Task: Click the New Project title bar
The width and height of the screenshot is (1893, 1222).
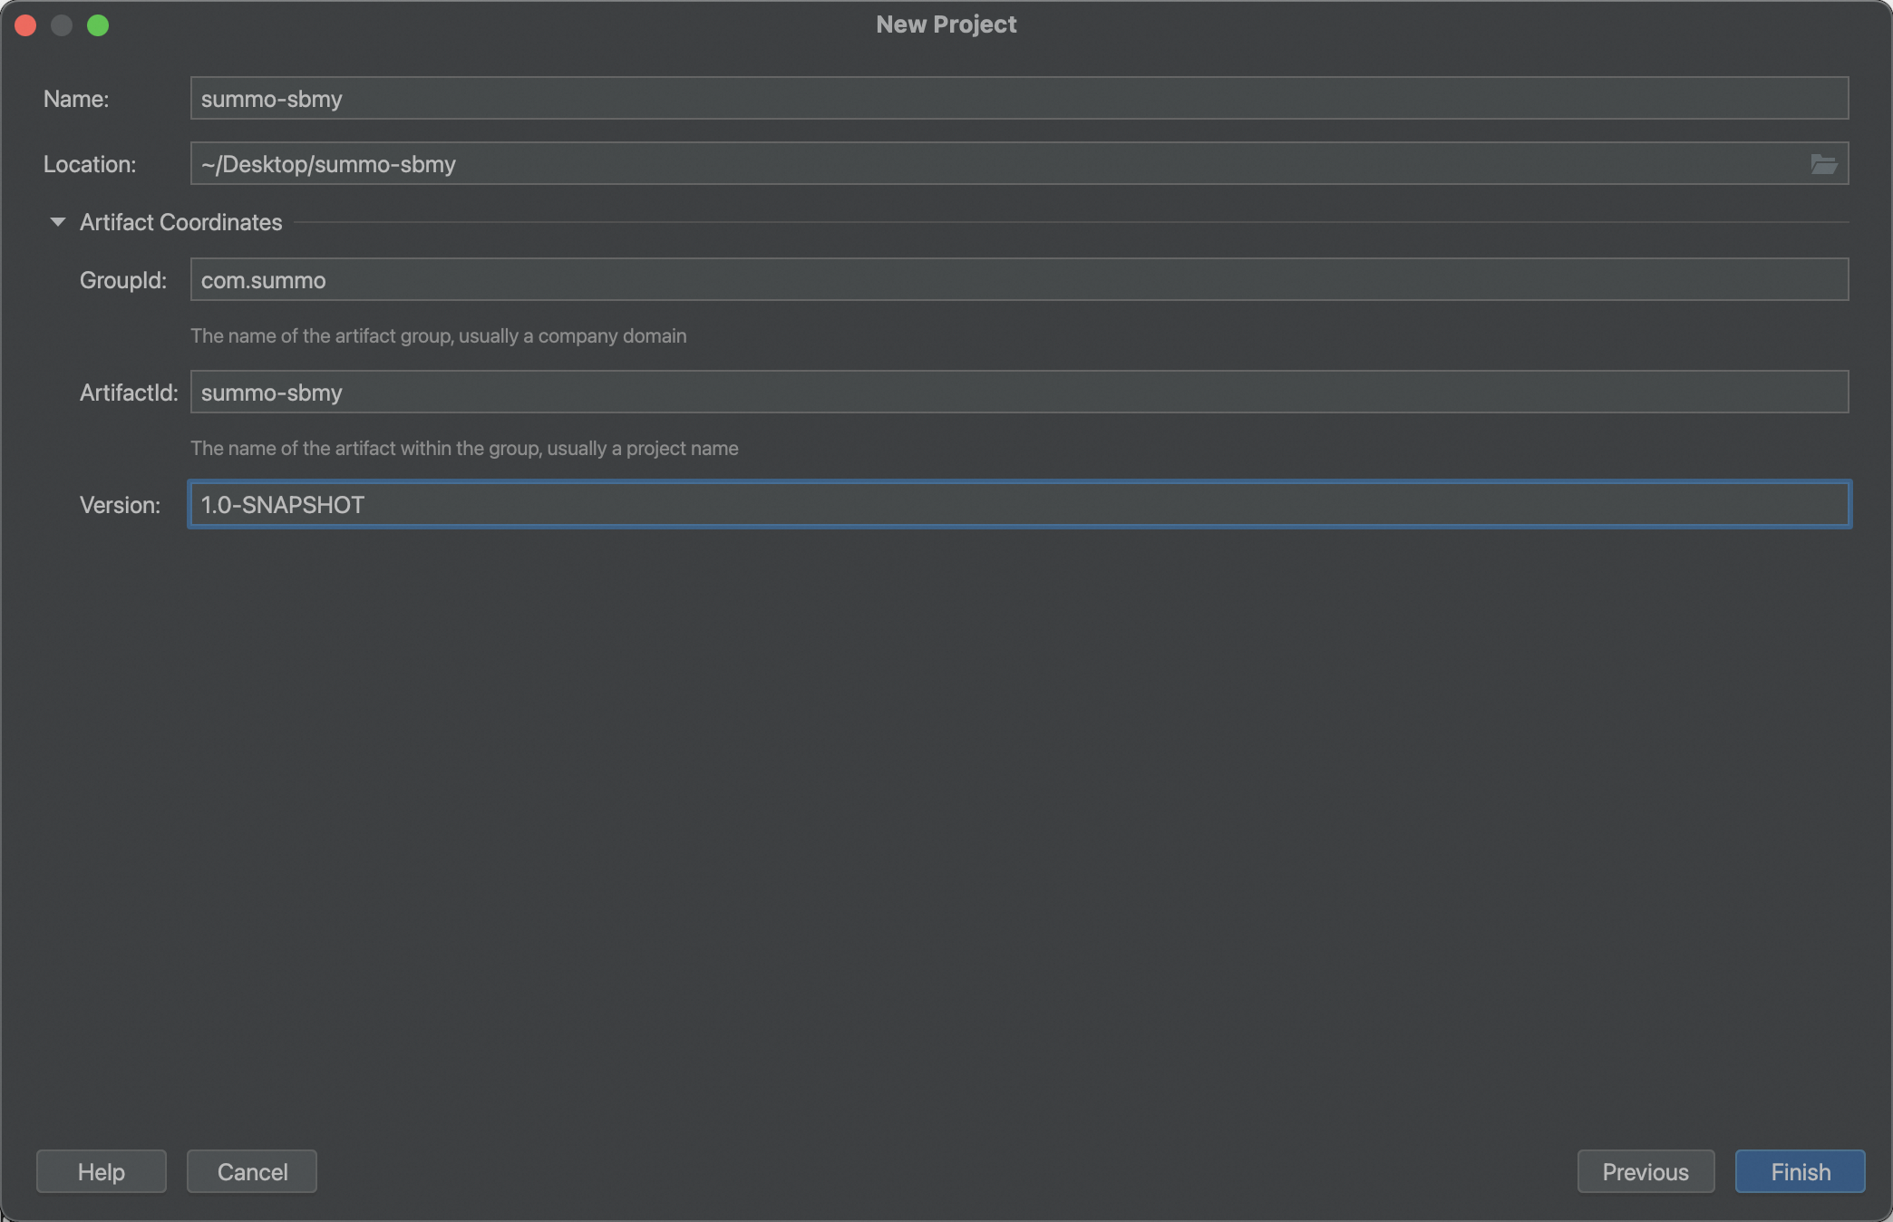Action: [x=946, y=24]
